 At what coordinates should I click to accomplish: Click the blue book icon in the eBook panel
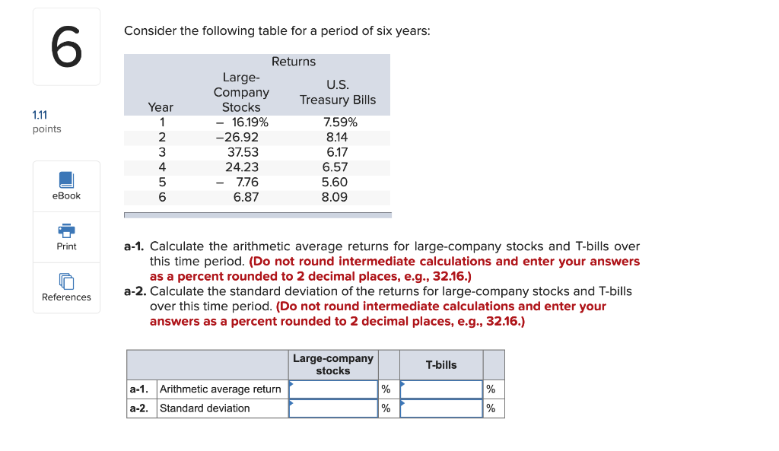tap(66, 180)
